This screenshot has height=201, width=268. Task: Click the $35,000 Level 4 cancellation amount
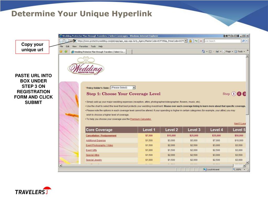(216, 136)
